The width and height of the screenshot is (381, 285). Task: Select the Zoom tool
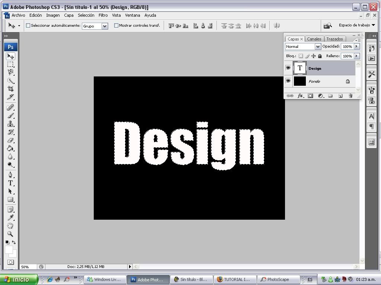coord(10,234)
